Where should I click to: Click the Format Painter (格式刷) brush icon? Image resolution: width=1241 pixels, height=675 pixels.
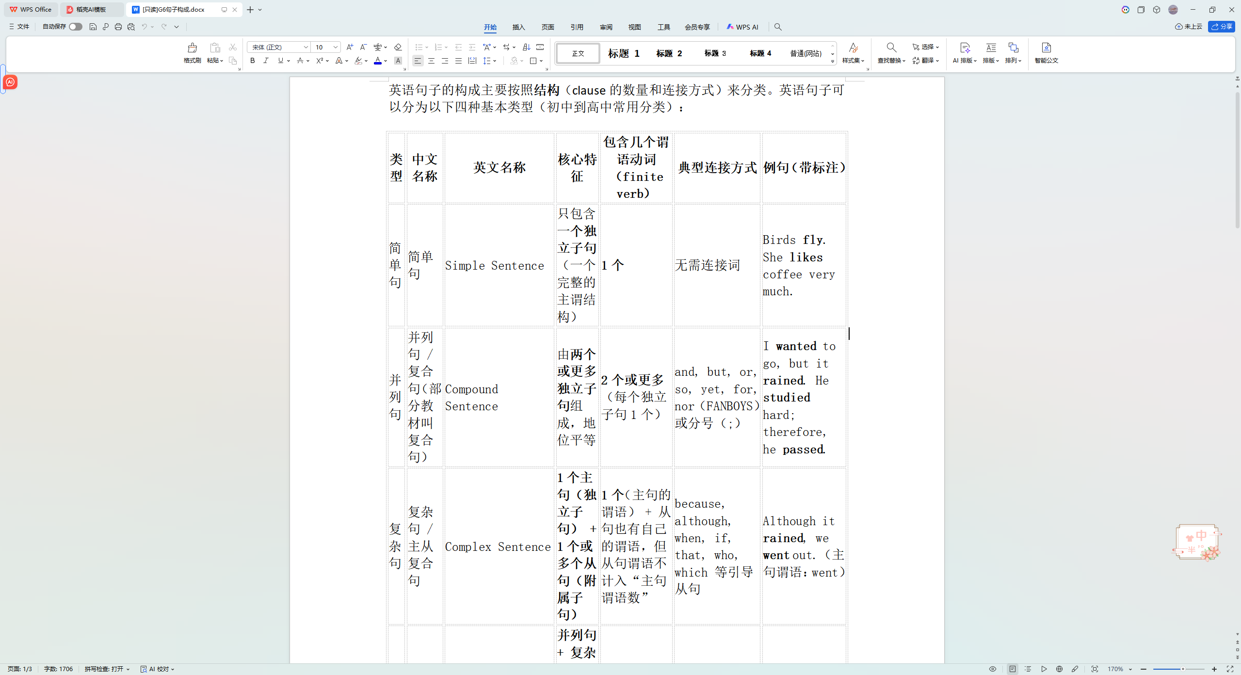point(192,48)
